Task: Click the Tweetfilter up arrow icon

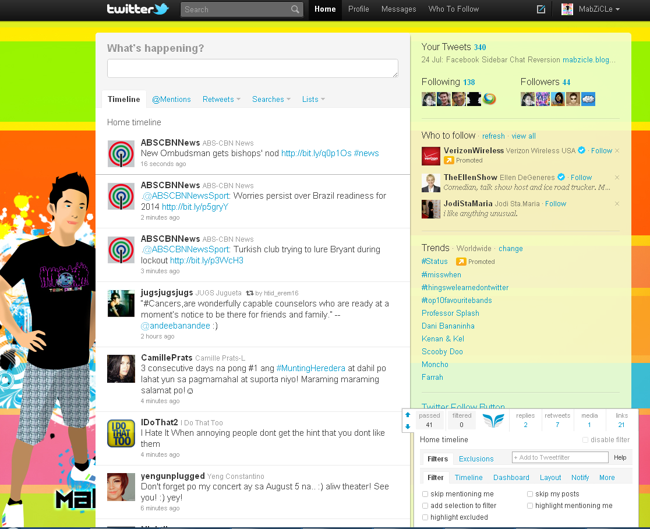Action: click(x=408, y=415)
